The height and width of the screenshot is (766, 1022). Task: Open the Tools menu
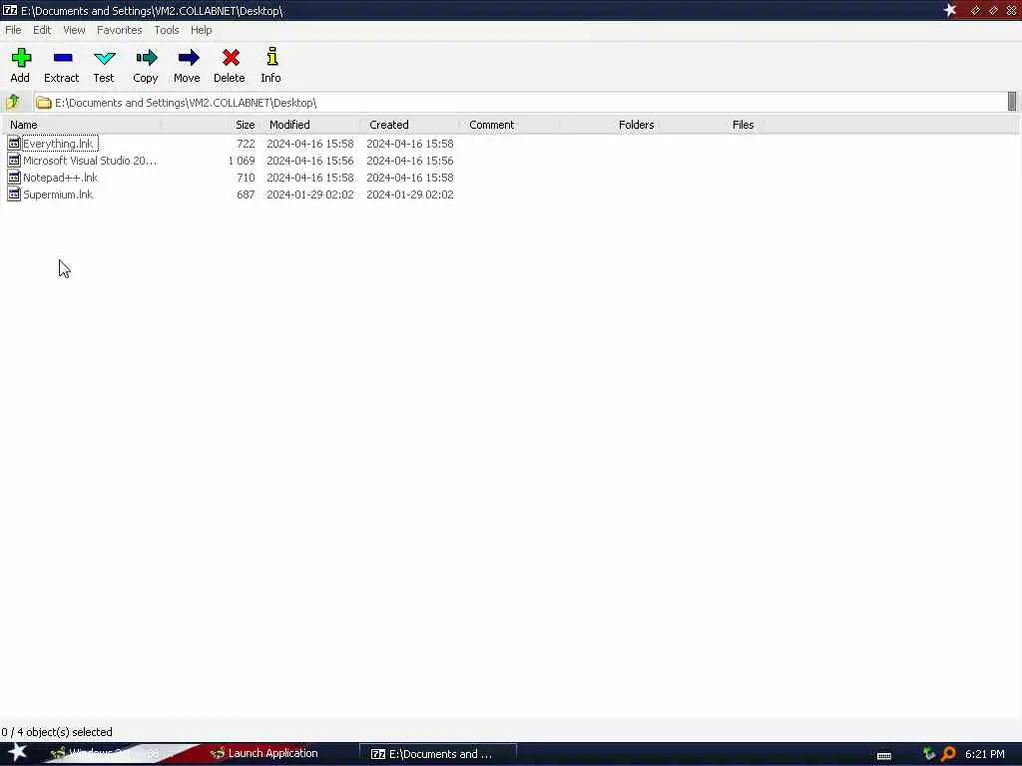(x=167, y=30)
